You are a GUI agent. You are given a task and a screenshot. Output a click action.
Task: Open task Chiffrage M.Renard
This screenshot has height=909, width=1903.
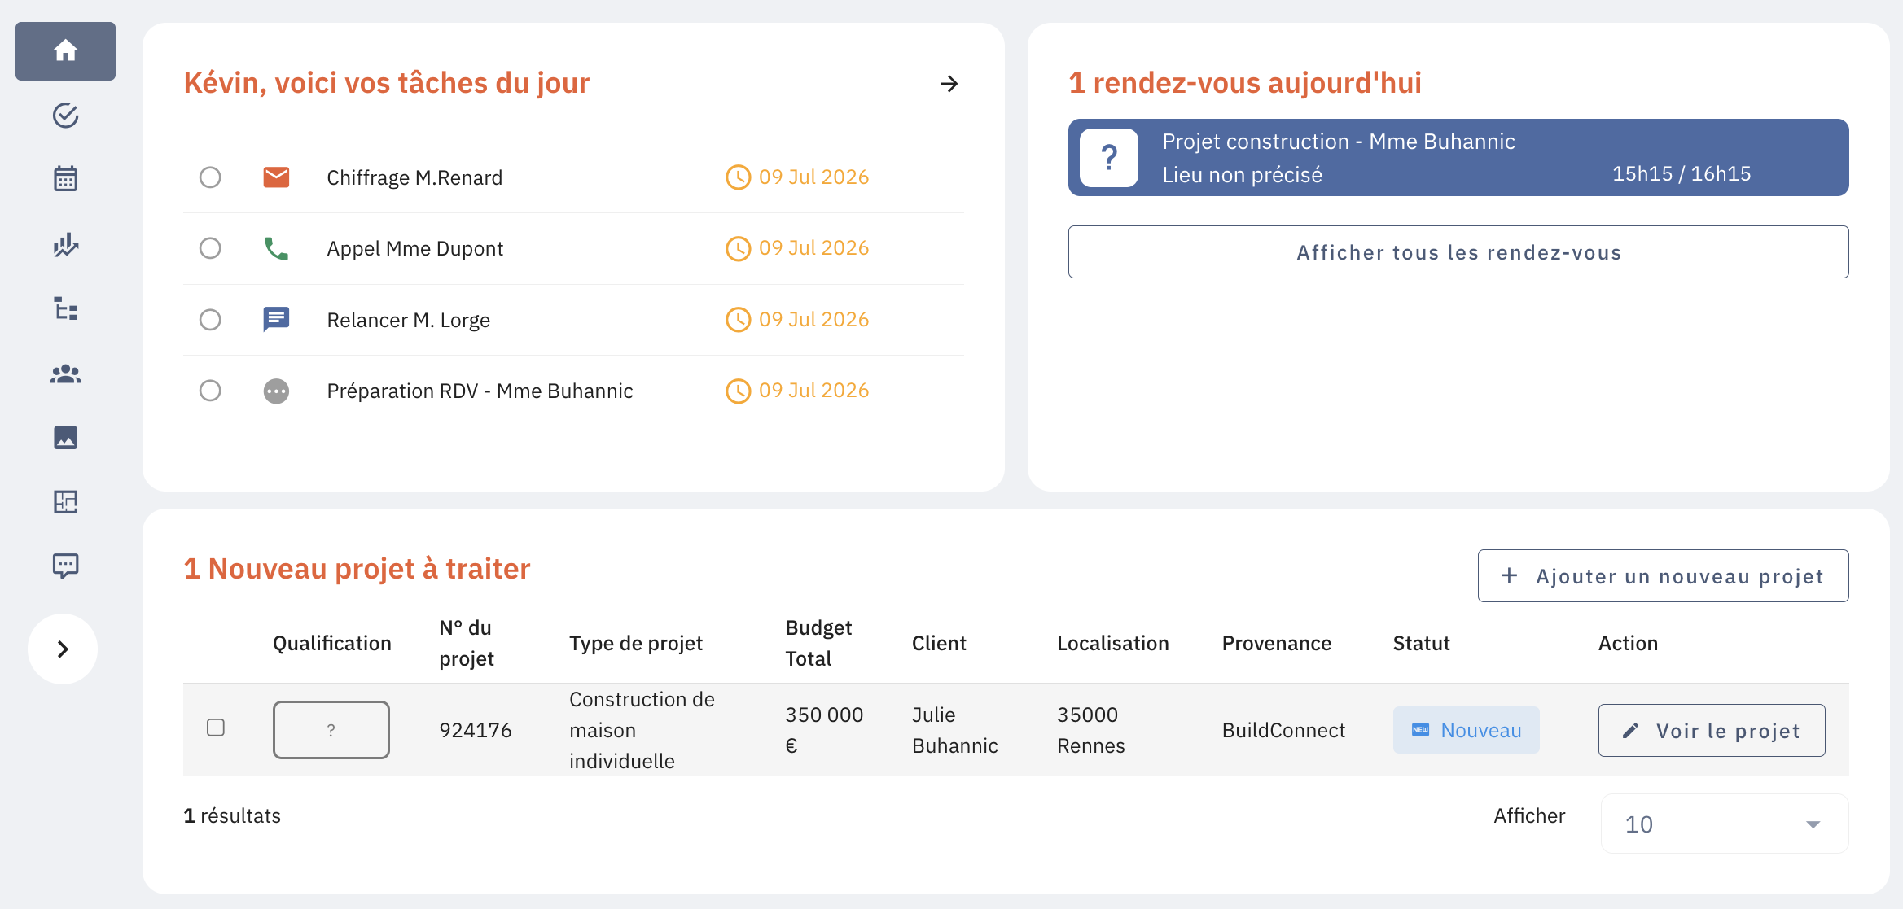click(x=414, y=177)
